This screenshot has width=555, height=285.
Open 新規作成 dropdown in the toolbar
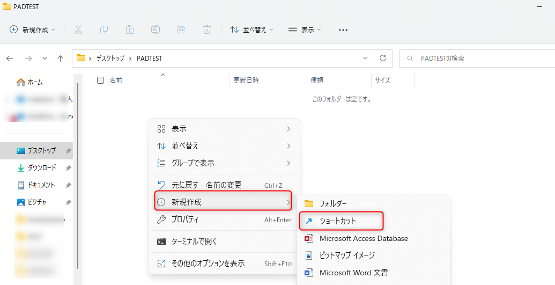[32, 30]
